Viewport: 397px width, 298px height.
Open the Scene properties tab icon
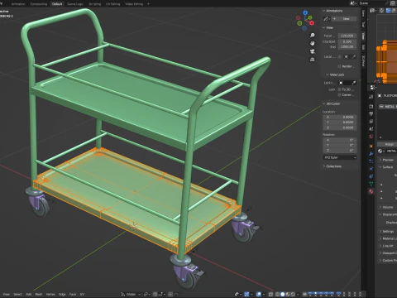371,129
